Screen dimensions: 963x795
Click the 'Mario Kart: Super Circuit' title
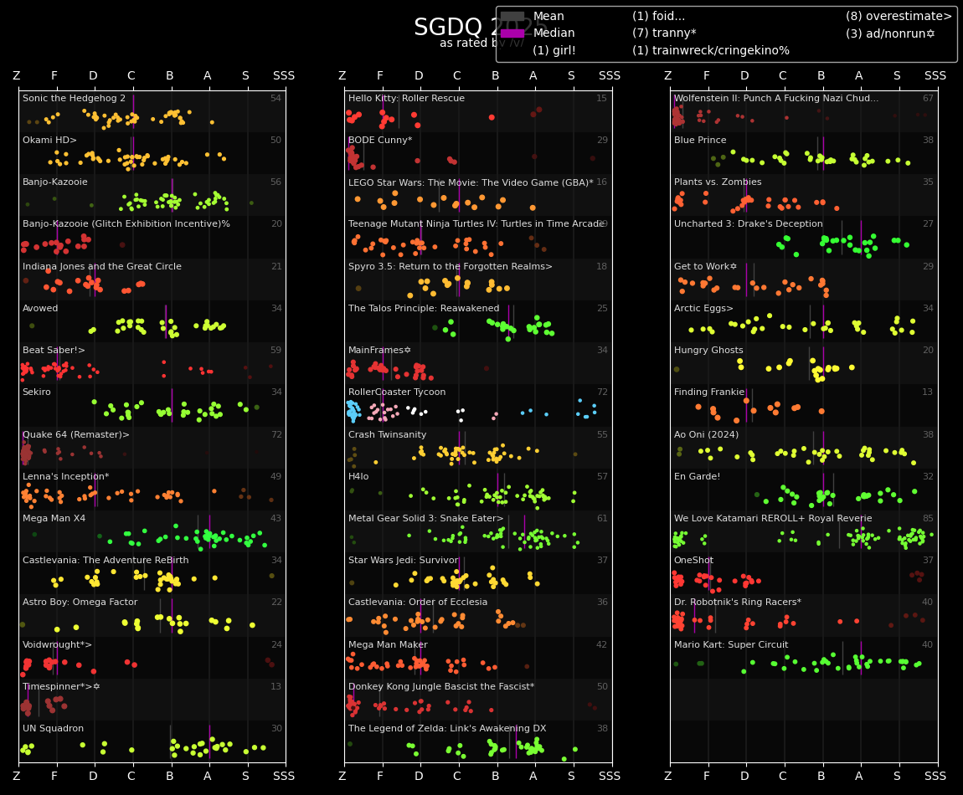point(731,644)
